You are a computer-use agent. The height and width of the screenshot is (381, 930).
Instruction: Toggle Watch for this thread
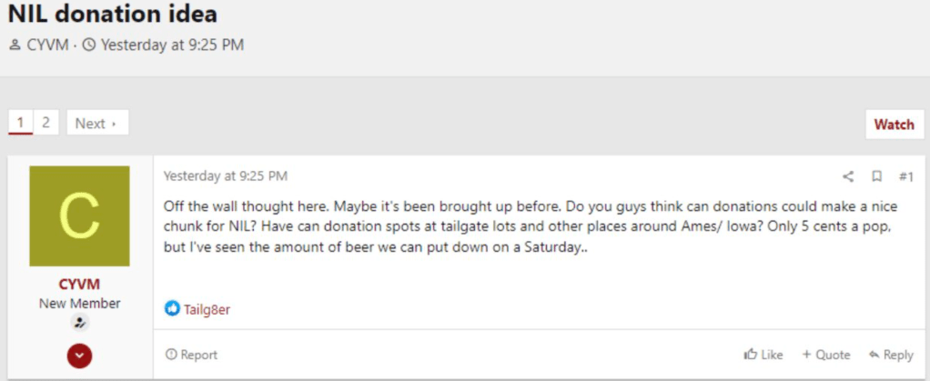(x=894, y=125)
